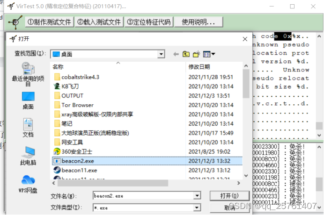
Task: Select the beacon2.exe file
Action: [147, 161]
